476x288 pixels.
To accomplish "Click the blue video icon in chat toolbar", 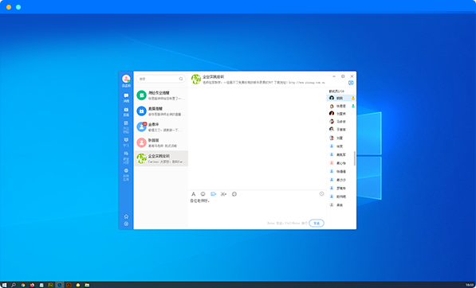I will click(214, 194).
